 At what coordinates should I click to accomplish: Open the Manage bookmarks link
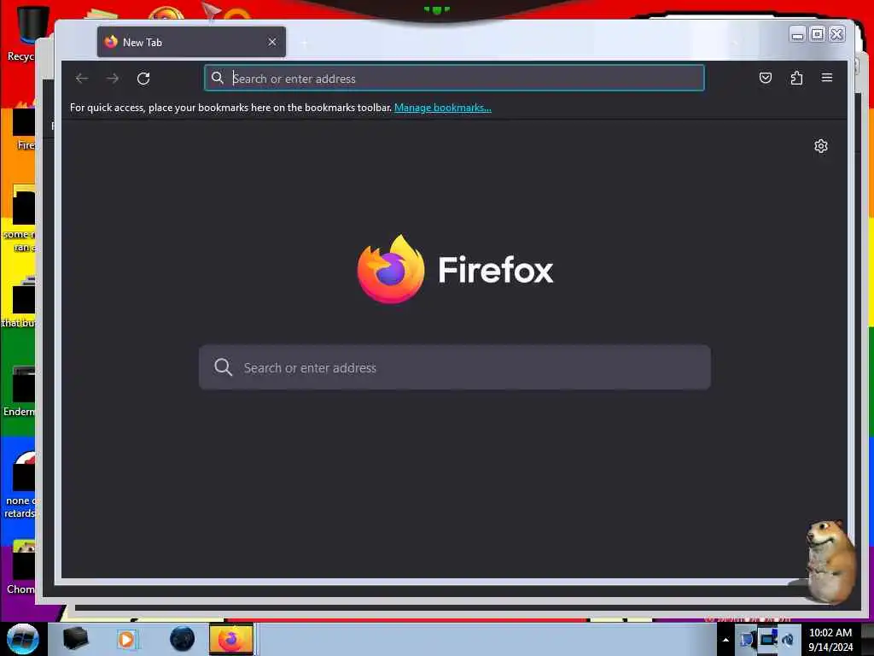443,108
